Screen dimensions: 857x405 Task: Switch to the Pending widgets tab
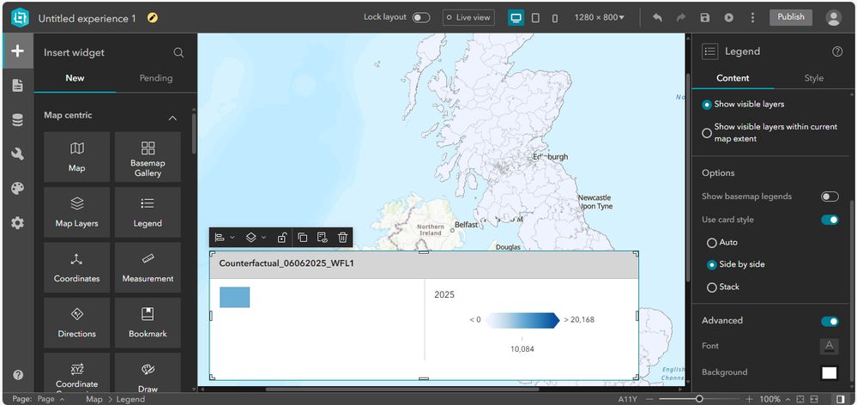click(x=156, y=78)
